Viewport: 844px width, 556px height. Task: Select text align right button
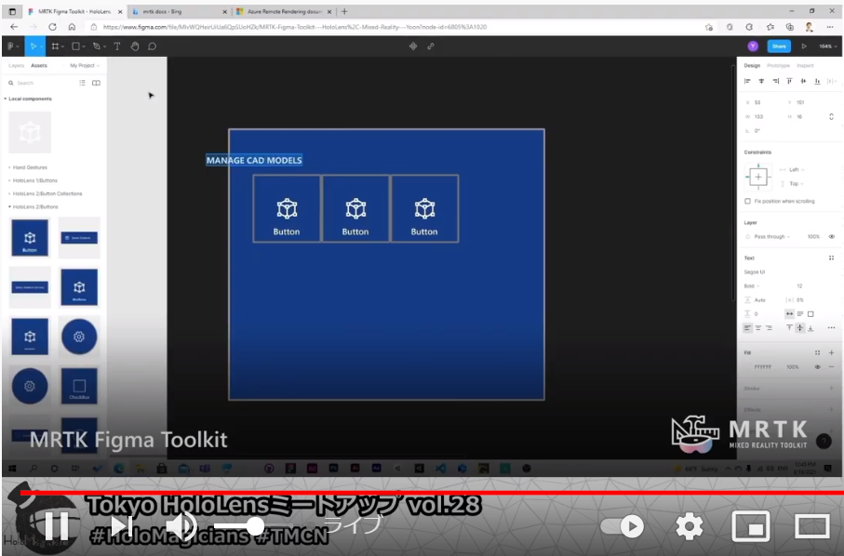[769, 328]
